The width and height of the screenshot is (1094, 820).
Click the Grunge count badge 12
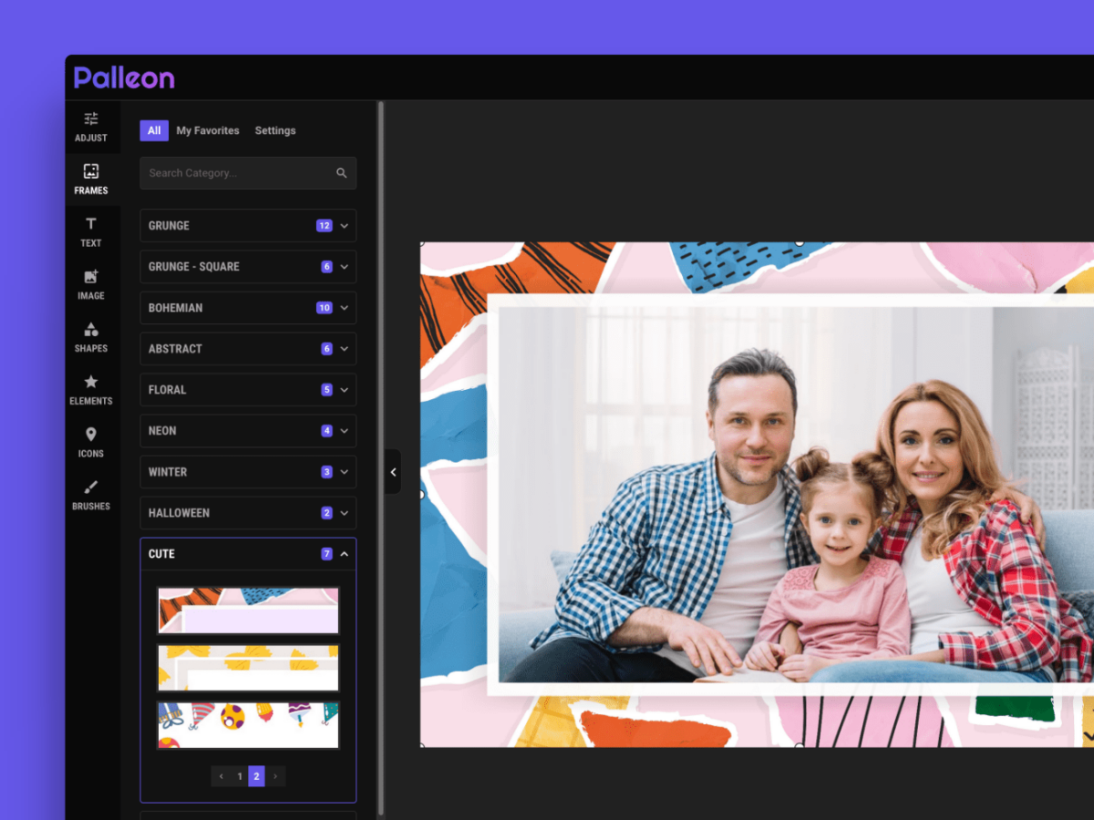(x=324, y=226)
